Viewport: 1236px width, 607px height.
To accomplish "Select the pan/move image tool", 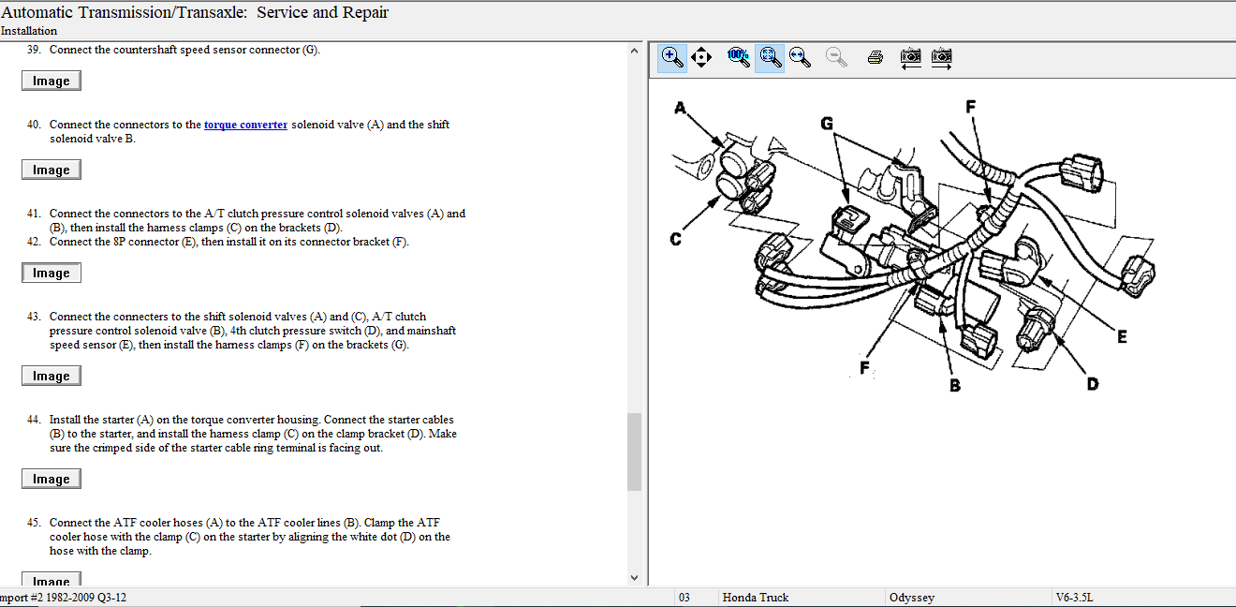I will tap(701, 57).
